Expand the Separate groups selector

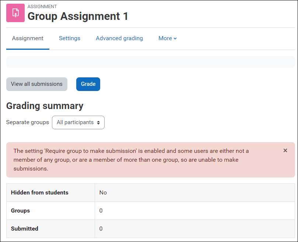pos(78,122)
